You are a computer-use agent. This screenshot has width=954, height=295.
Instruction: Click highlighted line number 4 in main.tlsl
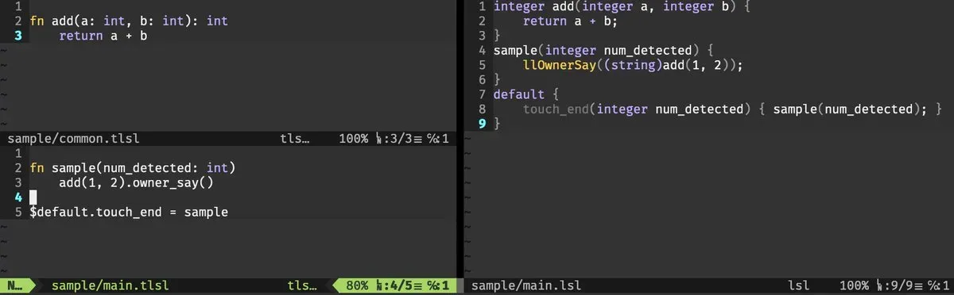tap(17, 197)
